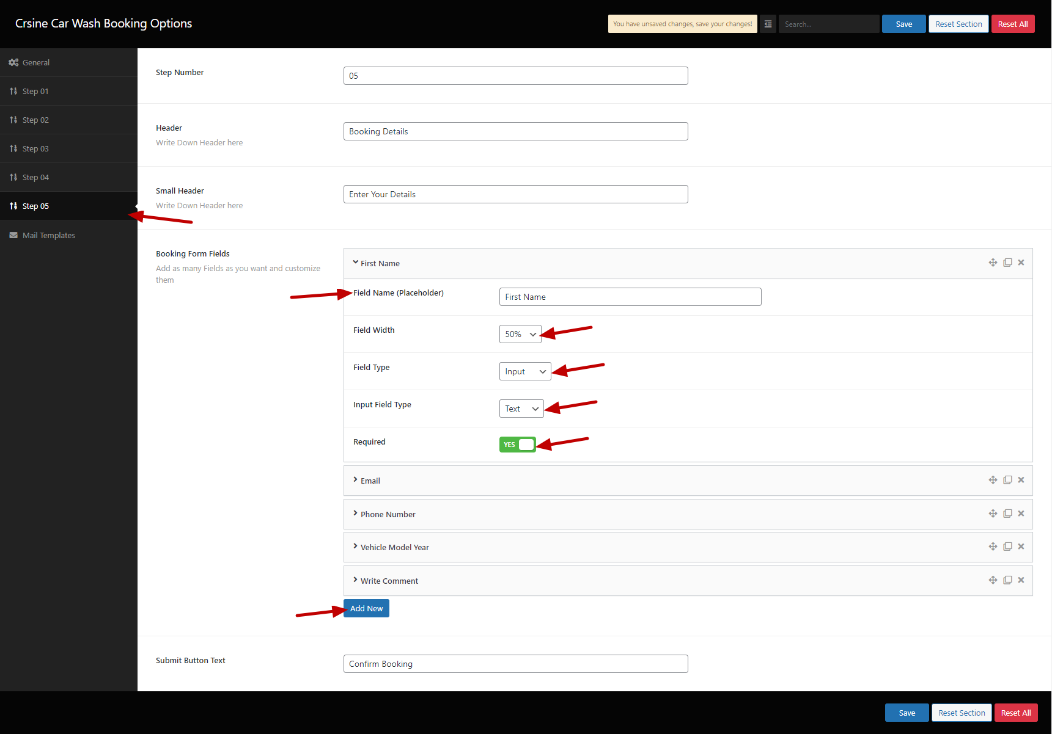Switch to Step 03 in sidebar
This screenshot has width=1052, height=734.
tap(35, 148)
